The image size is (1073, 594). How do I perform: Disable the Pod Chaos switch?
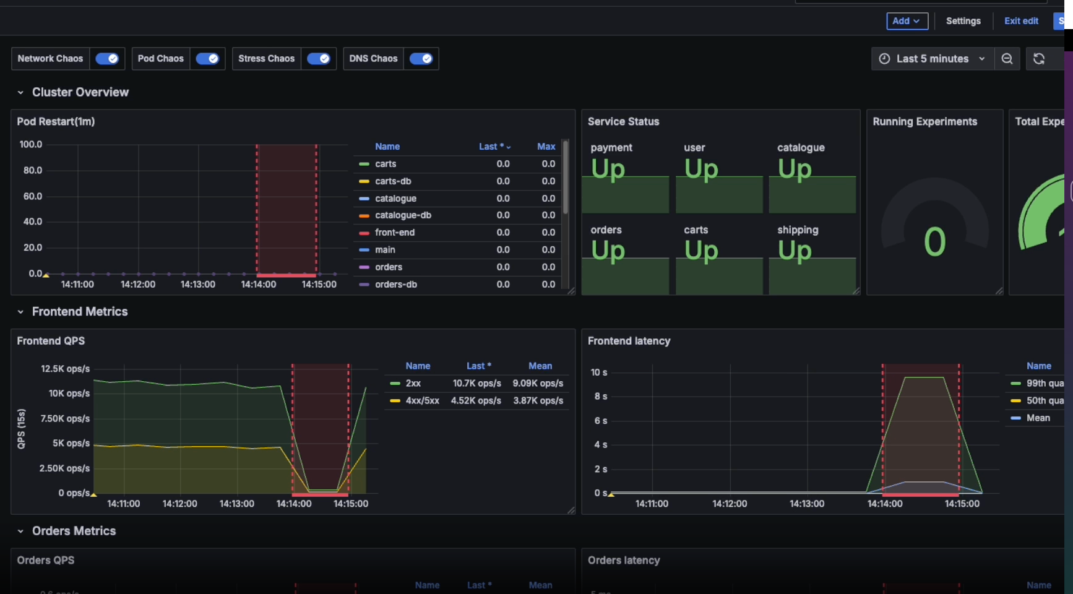click(x=207, y=59)
